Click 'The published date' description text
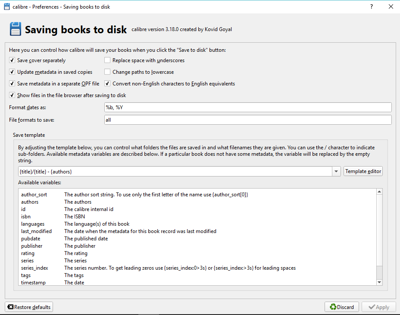Viewport: 400px width, 315px height. tap(86, 239)
